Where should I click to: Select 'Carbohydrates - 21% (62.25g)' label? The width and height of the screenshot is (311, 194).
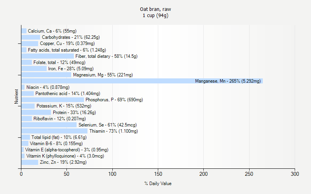point(71,37)
